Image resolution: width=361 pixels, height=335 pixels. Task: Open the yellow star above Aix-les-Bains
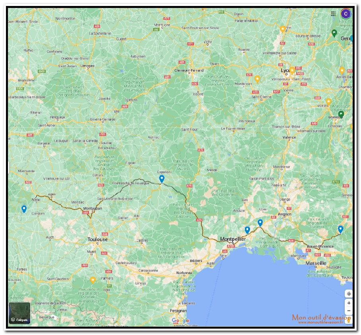[342, 70]
